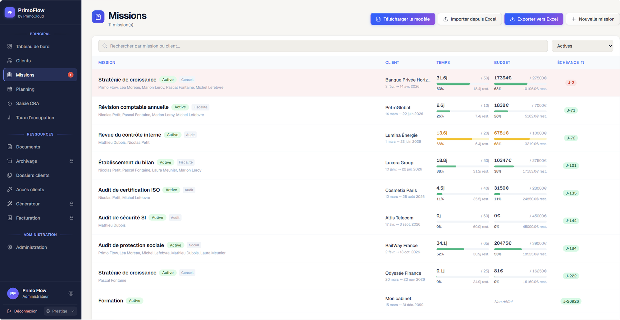The image size is (620, 320).
Task: Click the Générateur lock icon
Action: coord(71,204)
